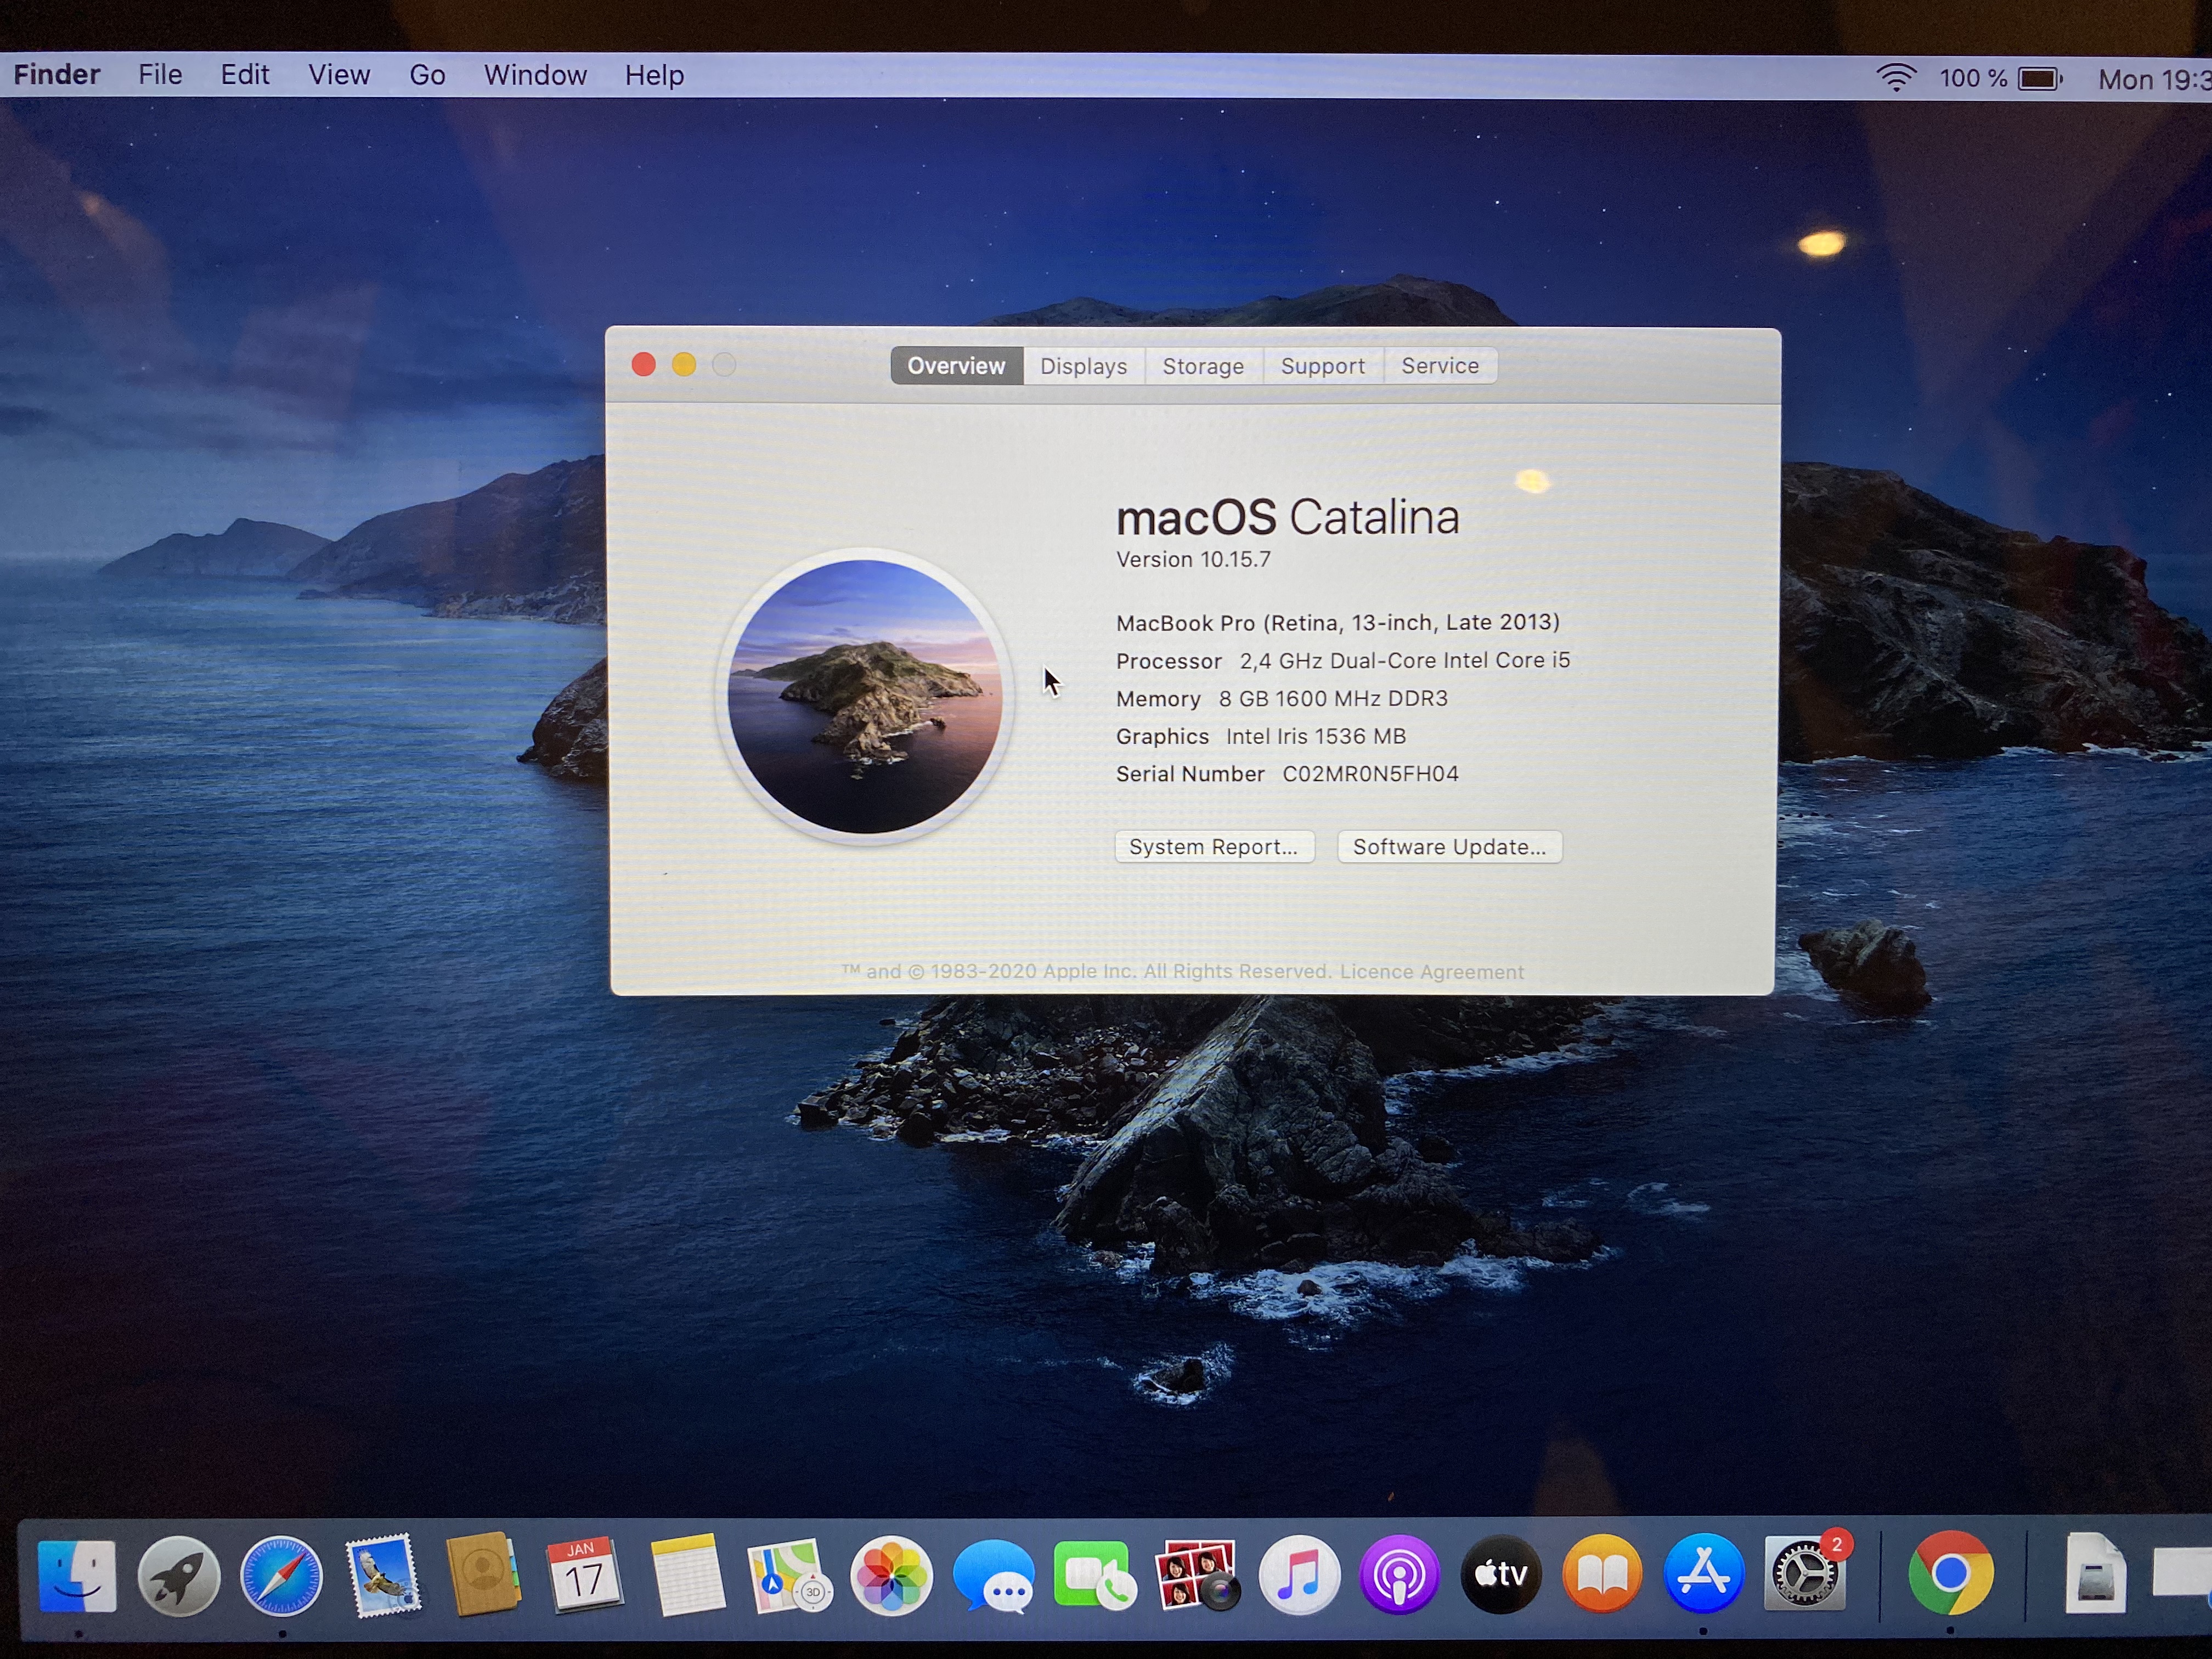Open Podcasts from the Dock
This screenshot has height=1659, width=2212.
pyautogui.click(x=1399, y=1576)
